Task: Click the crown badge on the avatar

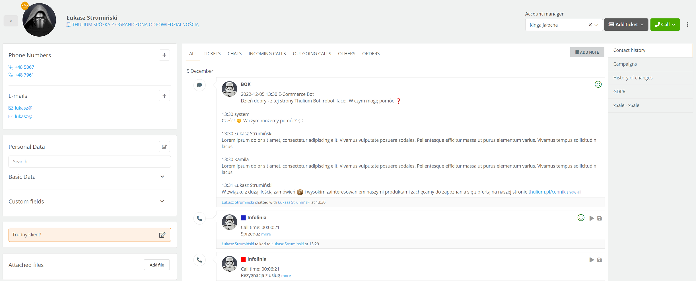Action: tap(25, 5)
